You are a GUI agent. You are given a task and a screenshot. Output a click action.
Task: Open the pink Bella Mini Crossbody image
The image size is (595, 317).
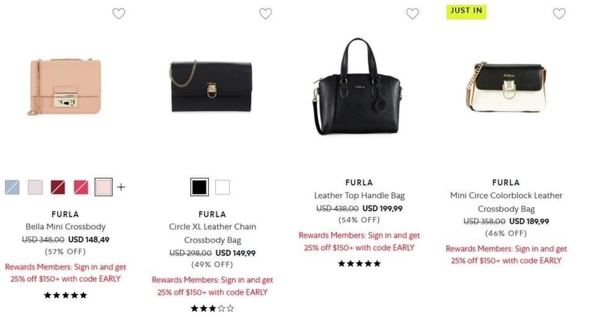tap(65, 87)
